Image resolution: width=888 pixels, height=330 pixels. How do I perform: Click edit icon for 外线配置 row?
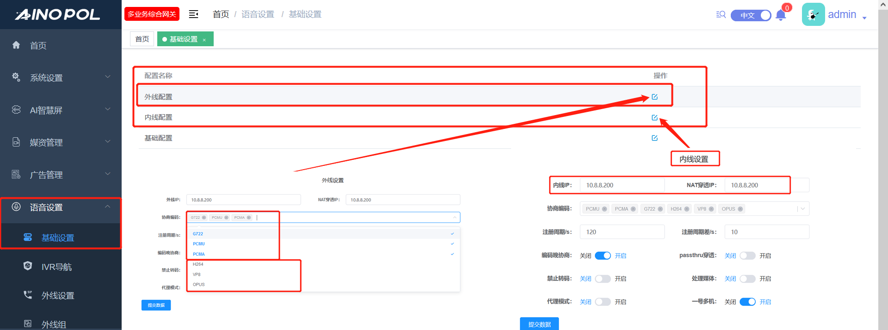(654, 97)
